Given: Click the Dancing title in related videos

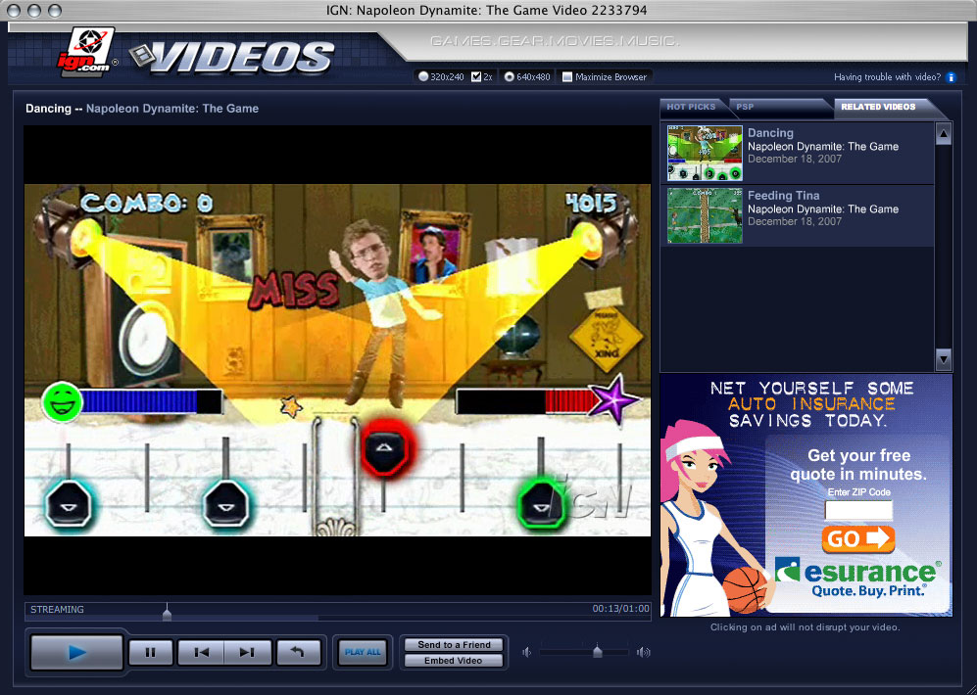Looking at the screenshot, I should coord(770,132).
